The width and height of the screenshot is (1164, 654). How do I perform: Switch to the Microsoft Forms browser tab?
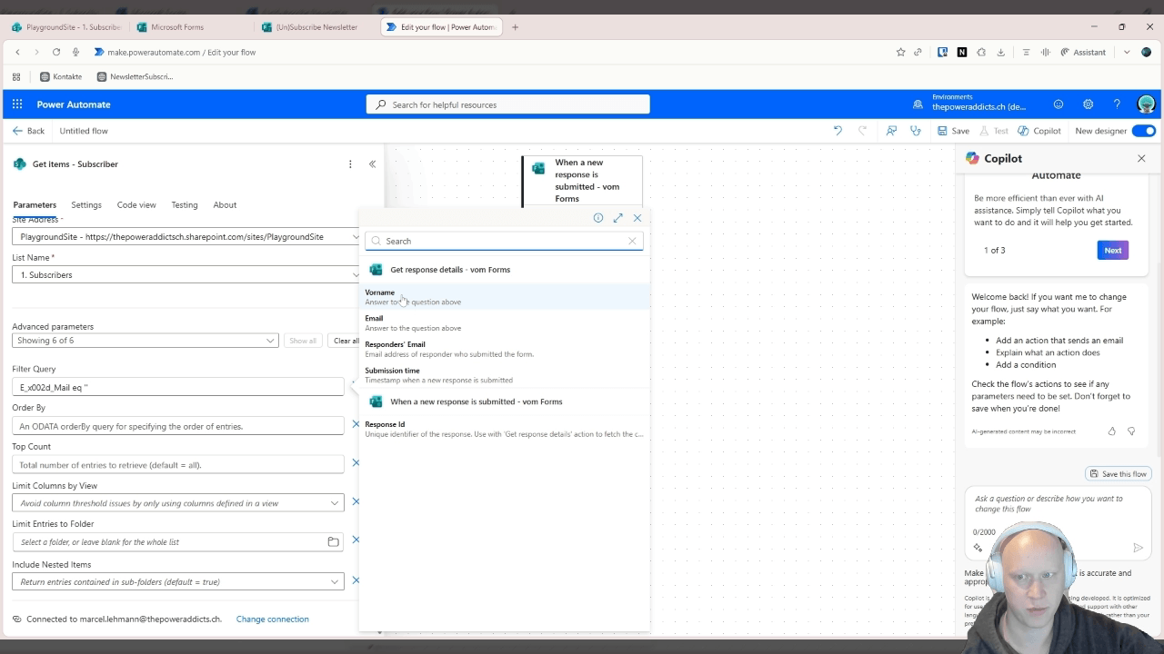(187, 27)
